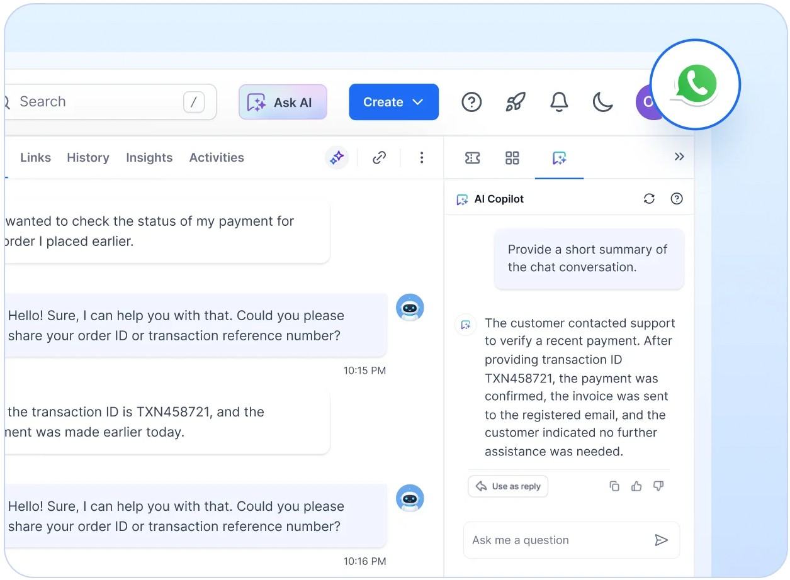The width and height of the screenshot is (790, 580).
Task: Copy the AI Copilot response
Action: click(614, 486)
